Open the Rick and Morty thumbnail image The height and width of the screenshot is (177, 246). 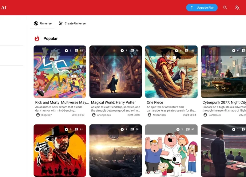click(x=60, y=72)
